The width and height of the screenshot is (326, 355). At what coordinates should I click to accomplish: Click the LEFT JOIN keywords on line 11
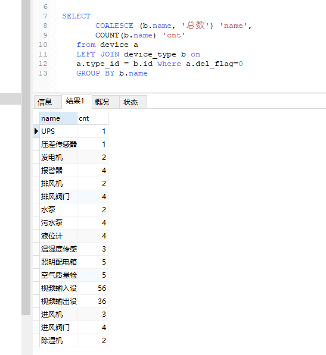point(98,54)
